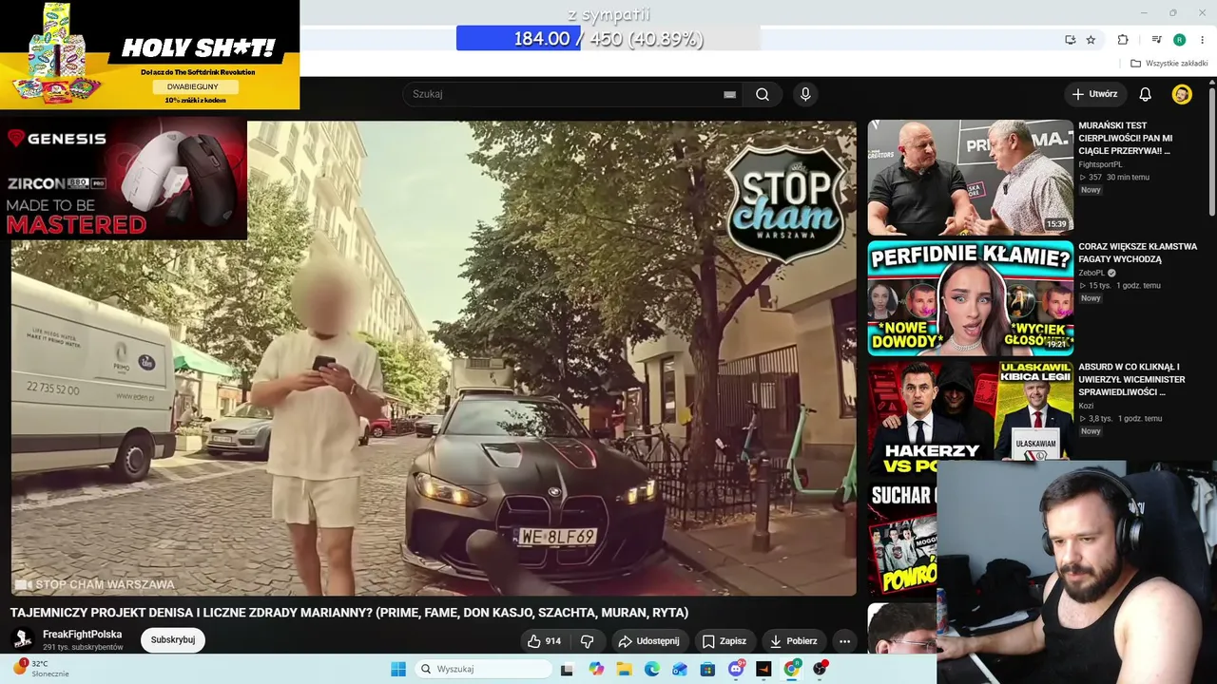
Task: Open the weather widget showing 32°C
Action: [40, 669]
